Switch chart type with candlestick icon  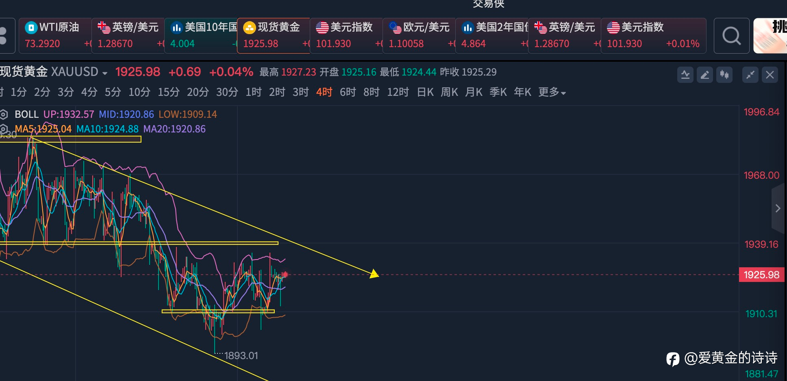click(724, 75)
